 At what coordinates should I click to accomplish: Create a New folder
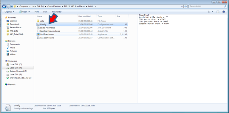click(57, 12)
